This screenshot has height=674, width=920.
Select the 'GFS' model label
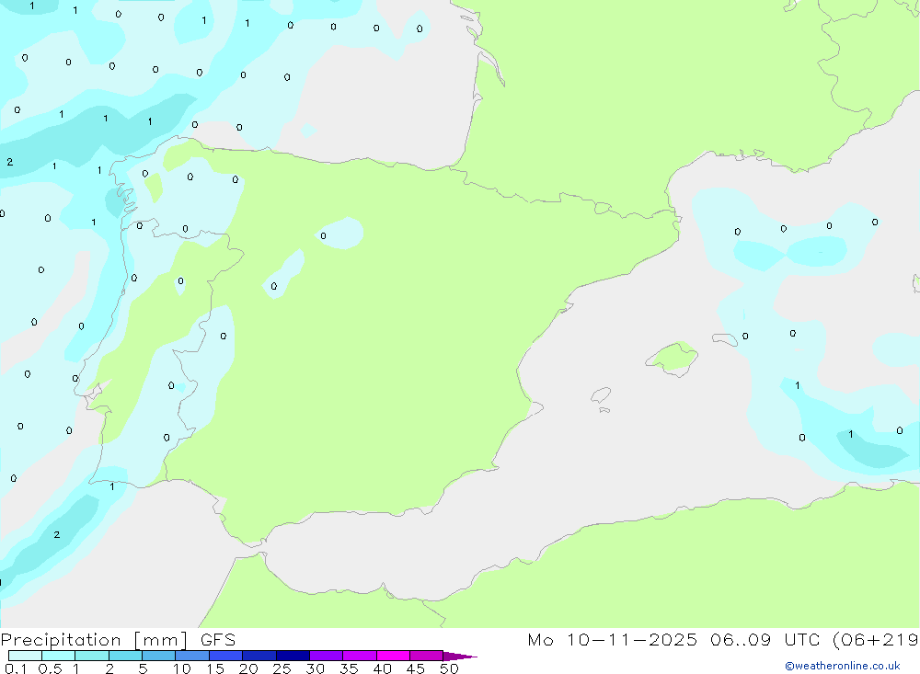218,640
